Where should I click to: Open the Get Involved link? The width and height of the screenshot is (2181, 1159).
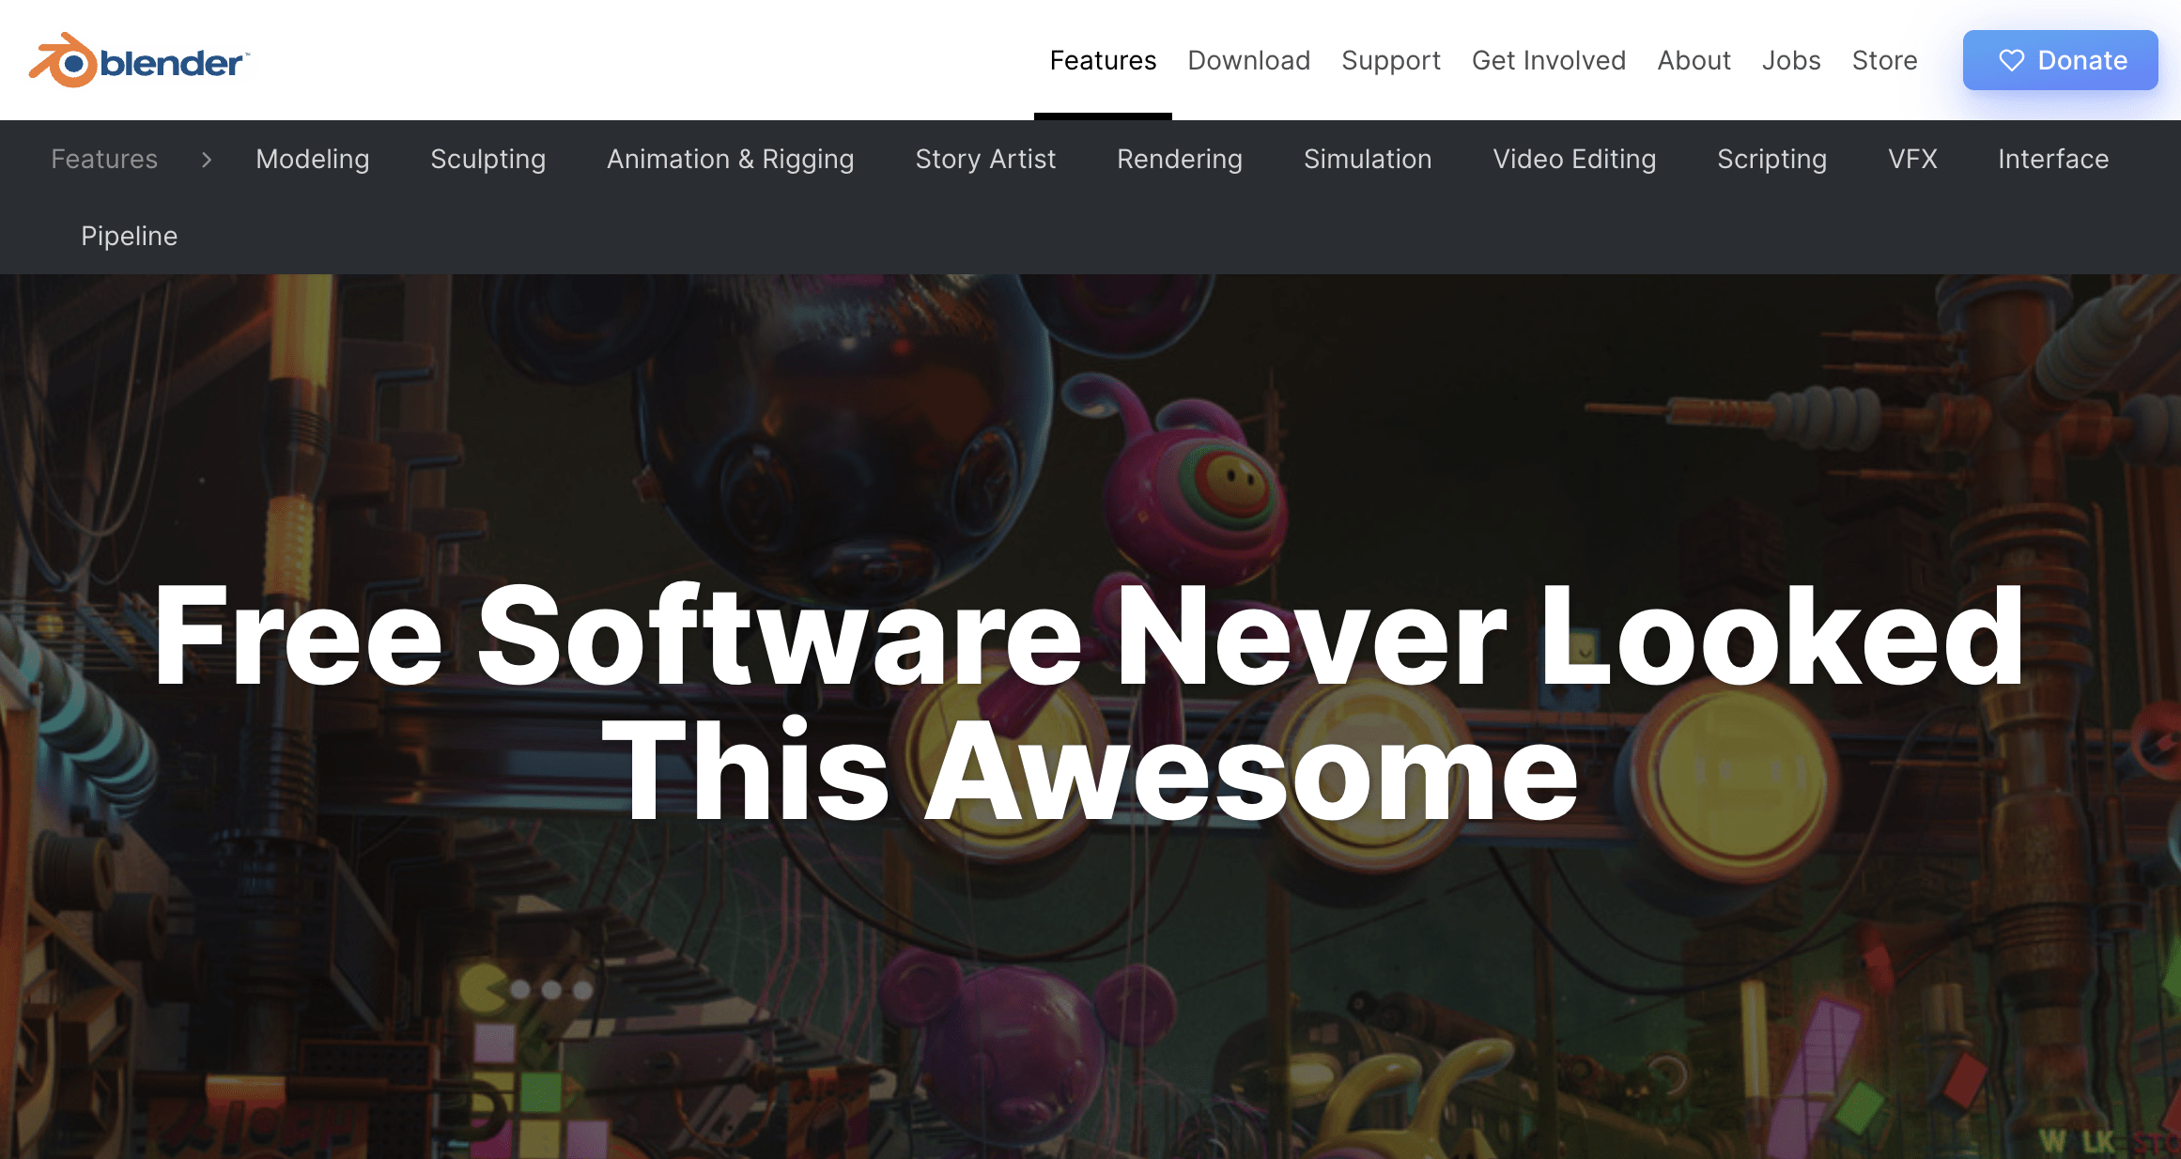pos(1548,60)
